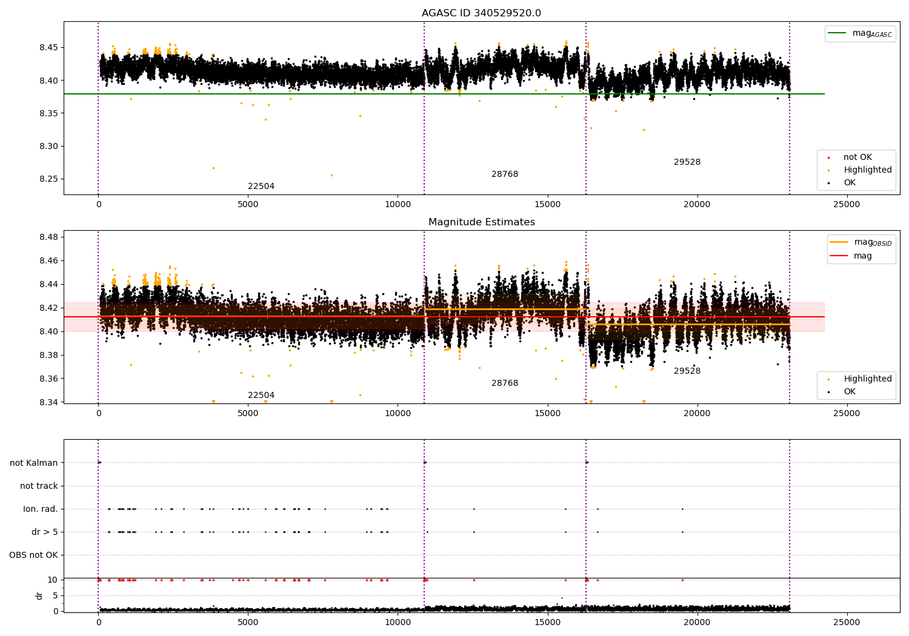Click the 10000 x-tick under the AGASC ID plot
Screen dimensions: 909x636
coord(398,205)
